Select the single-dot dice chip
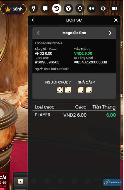This screenshot has width=124, height=190. [21, 181]
